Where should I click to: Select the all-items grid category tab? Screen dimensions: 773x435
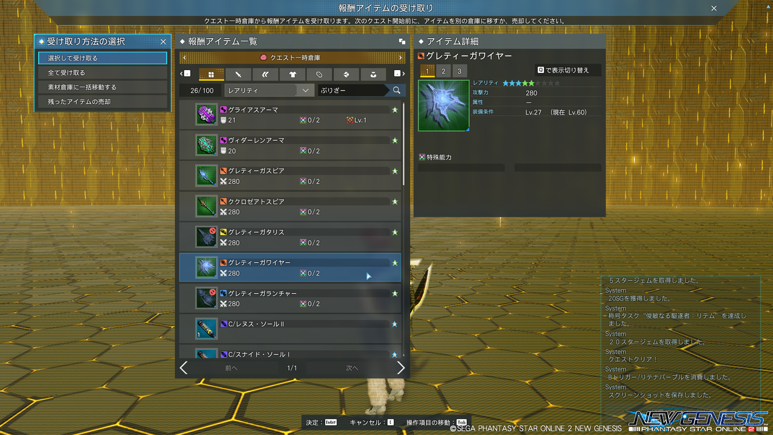pos(211,74)
